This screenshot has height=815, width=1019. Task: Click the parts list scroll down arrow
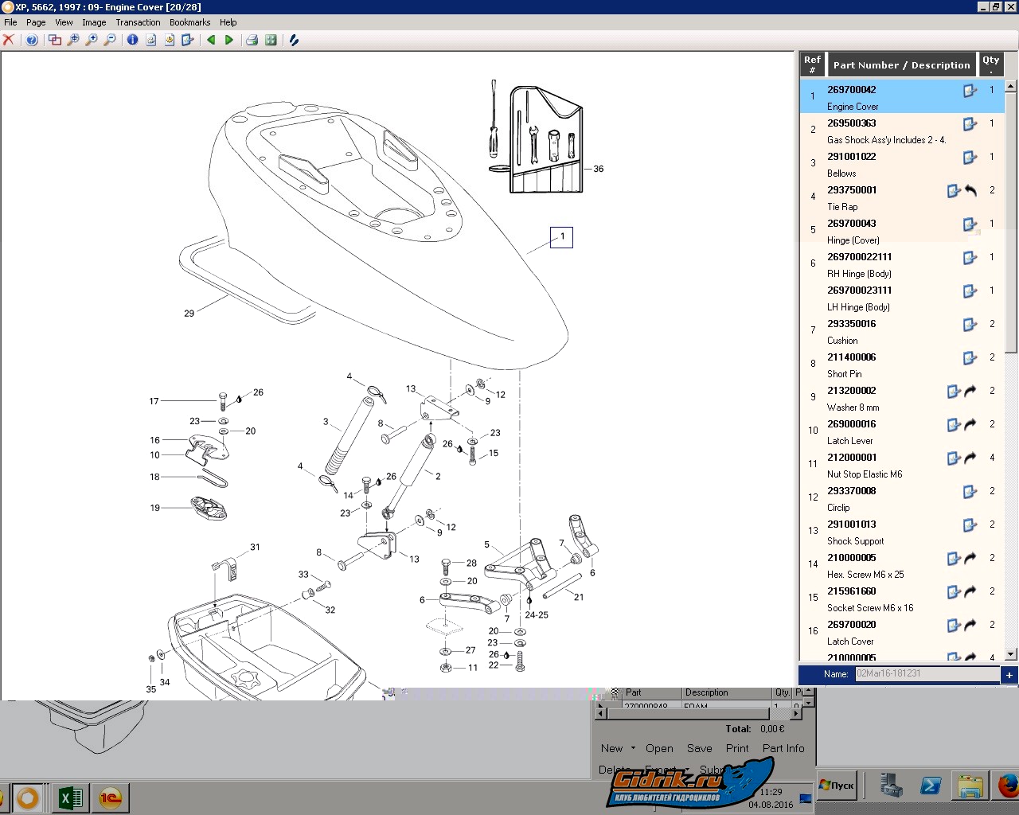[x=1011, y=654]
